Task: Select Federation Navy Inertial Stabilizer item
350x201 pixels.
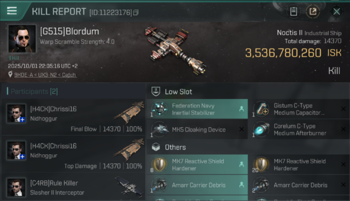Action: coord(197,109)
